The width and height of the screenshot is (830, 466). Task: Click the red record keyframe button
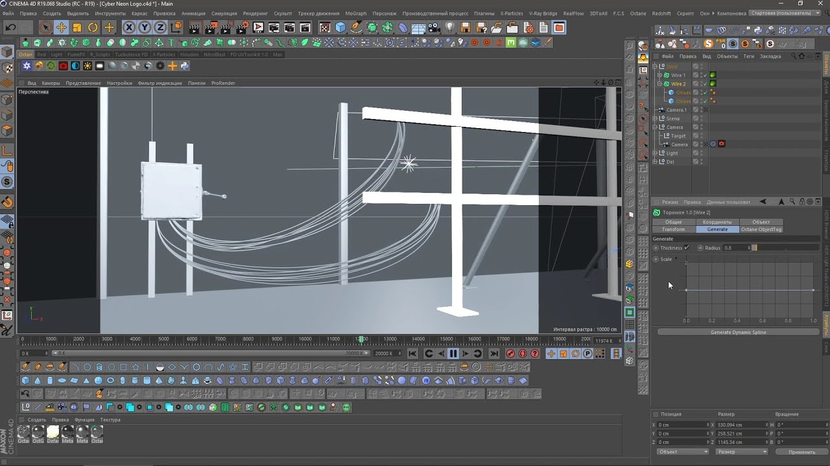(510, 353)
